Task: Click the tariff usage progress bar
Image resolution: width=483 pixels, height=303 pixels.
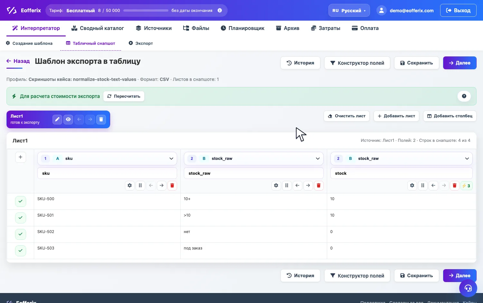Action: tap(146, 10)
